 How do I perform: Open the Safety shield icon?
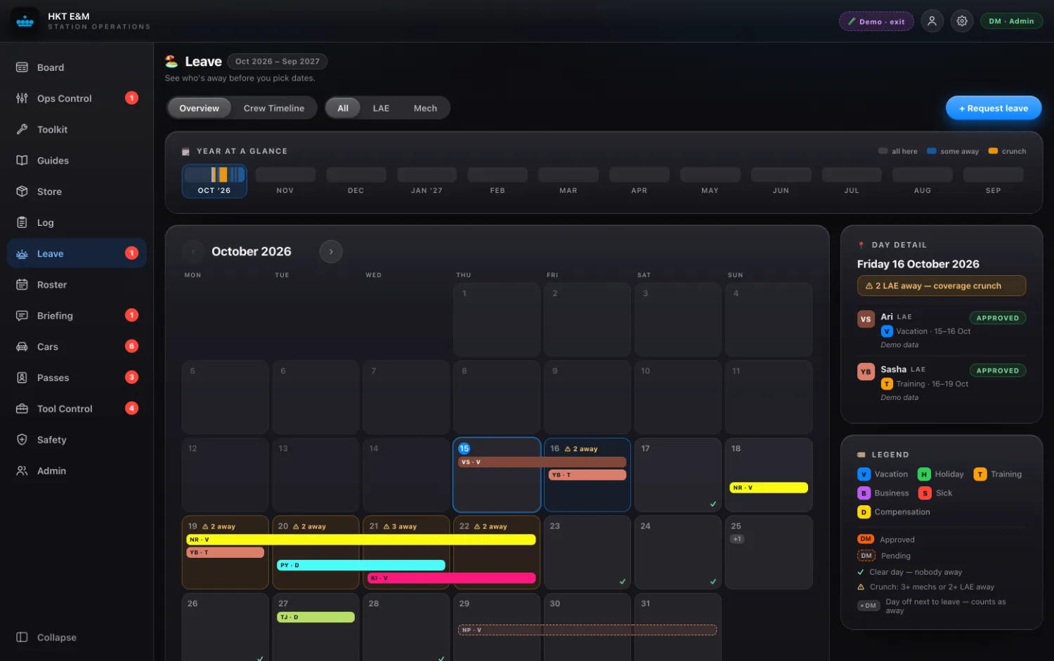[22, 439]
